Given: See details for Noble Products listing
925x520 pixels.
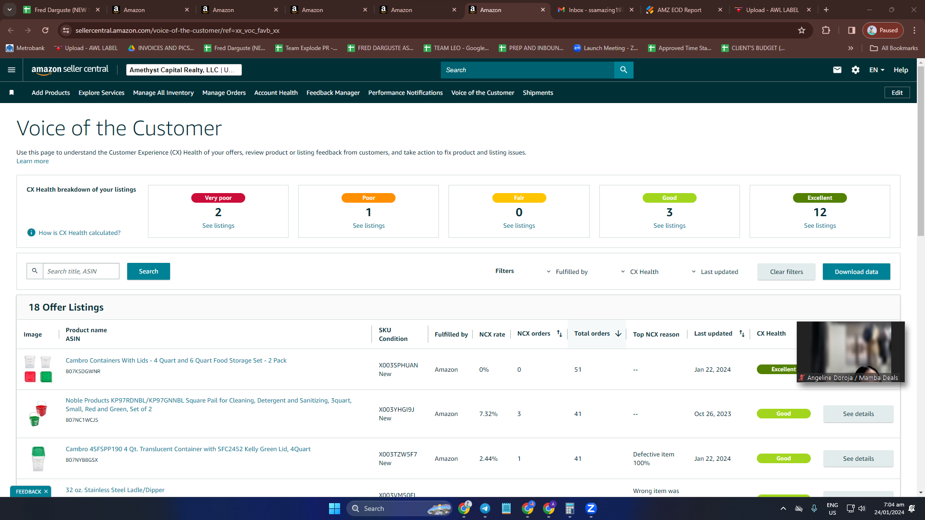Looking at the screenshot, I should [858, 414].
